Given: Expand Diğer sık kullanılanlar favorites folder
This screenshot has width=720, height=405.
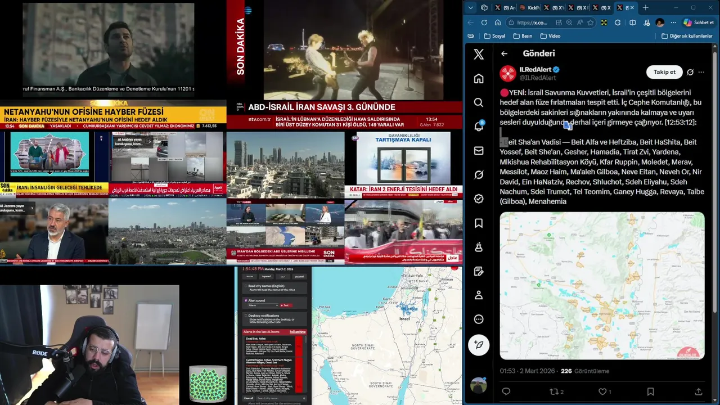Looking at the screenshot, I should tap(687, 36).
